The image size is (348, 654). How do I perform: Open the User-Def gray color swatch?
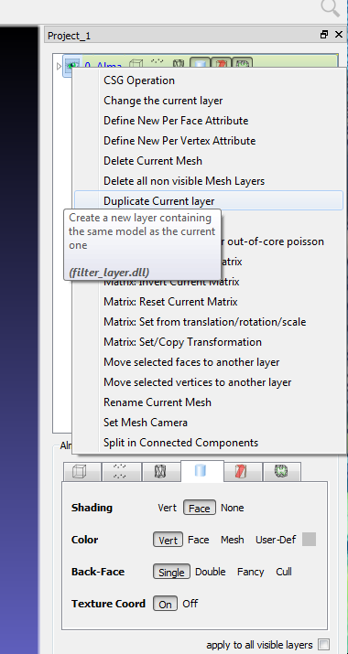[x=309, y=540]
